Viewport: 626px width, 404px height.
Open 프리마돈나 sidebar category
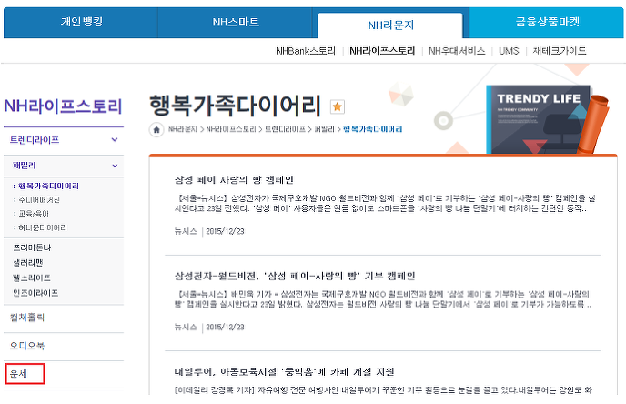point(32,247)
